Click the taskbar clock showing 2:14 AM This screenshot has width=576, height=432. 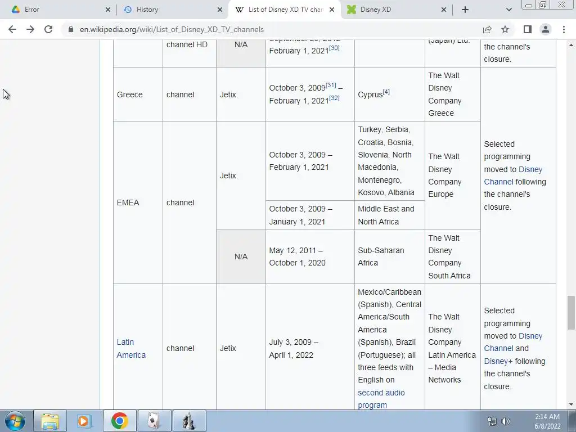(547, 421)
